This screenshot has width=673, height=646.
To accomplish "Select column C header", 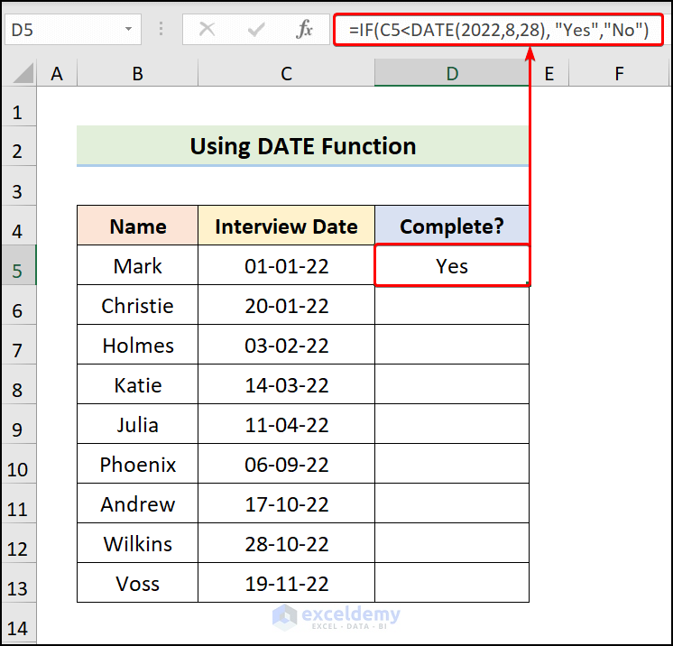I will coord(286,73).
